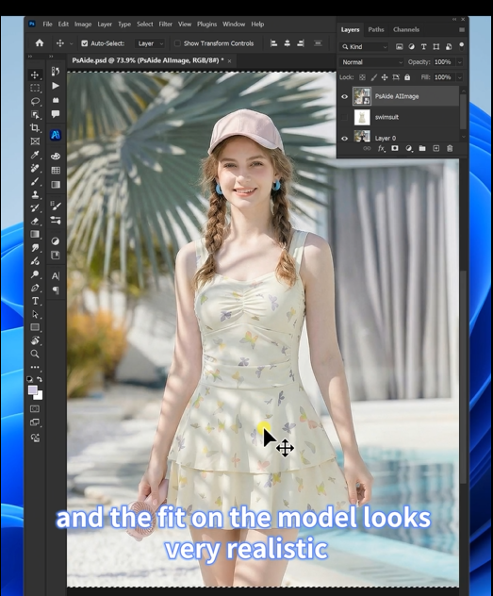Open the Filter menu
Viewport: 493px width, 596px height.
(x=165, y=24)
